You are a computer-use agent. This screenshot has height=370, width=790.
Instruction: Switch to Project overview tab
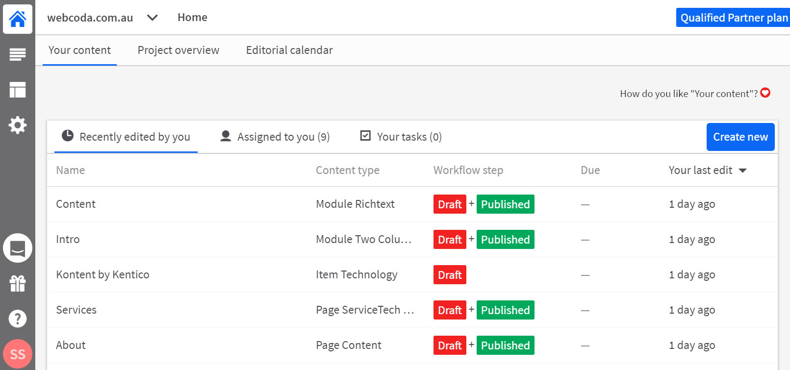[x=178, y=50]
